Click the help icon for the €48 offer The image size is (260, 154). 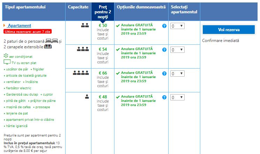(164, 97)
